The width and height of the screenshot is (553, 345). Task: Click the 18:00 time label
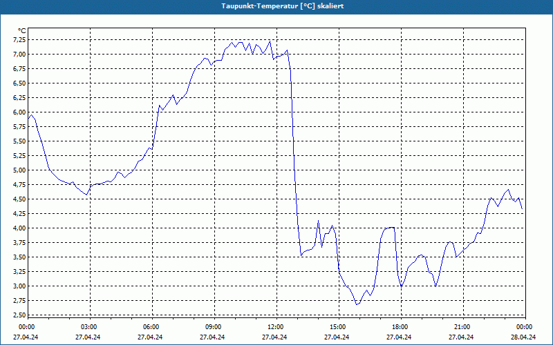click(x=401, y=327)
